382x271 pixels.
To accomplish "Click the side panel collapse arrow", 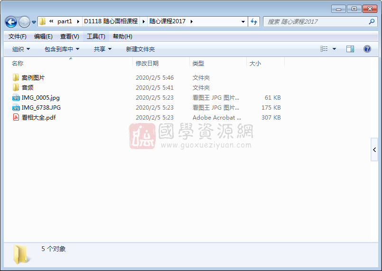I will coord(374,150).
